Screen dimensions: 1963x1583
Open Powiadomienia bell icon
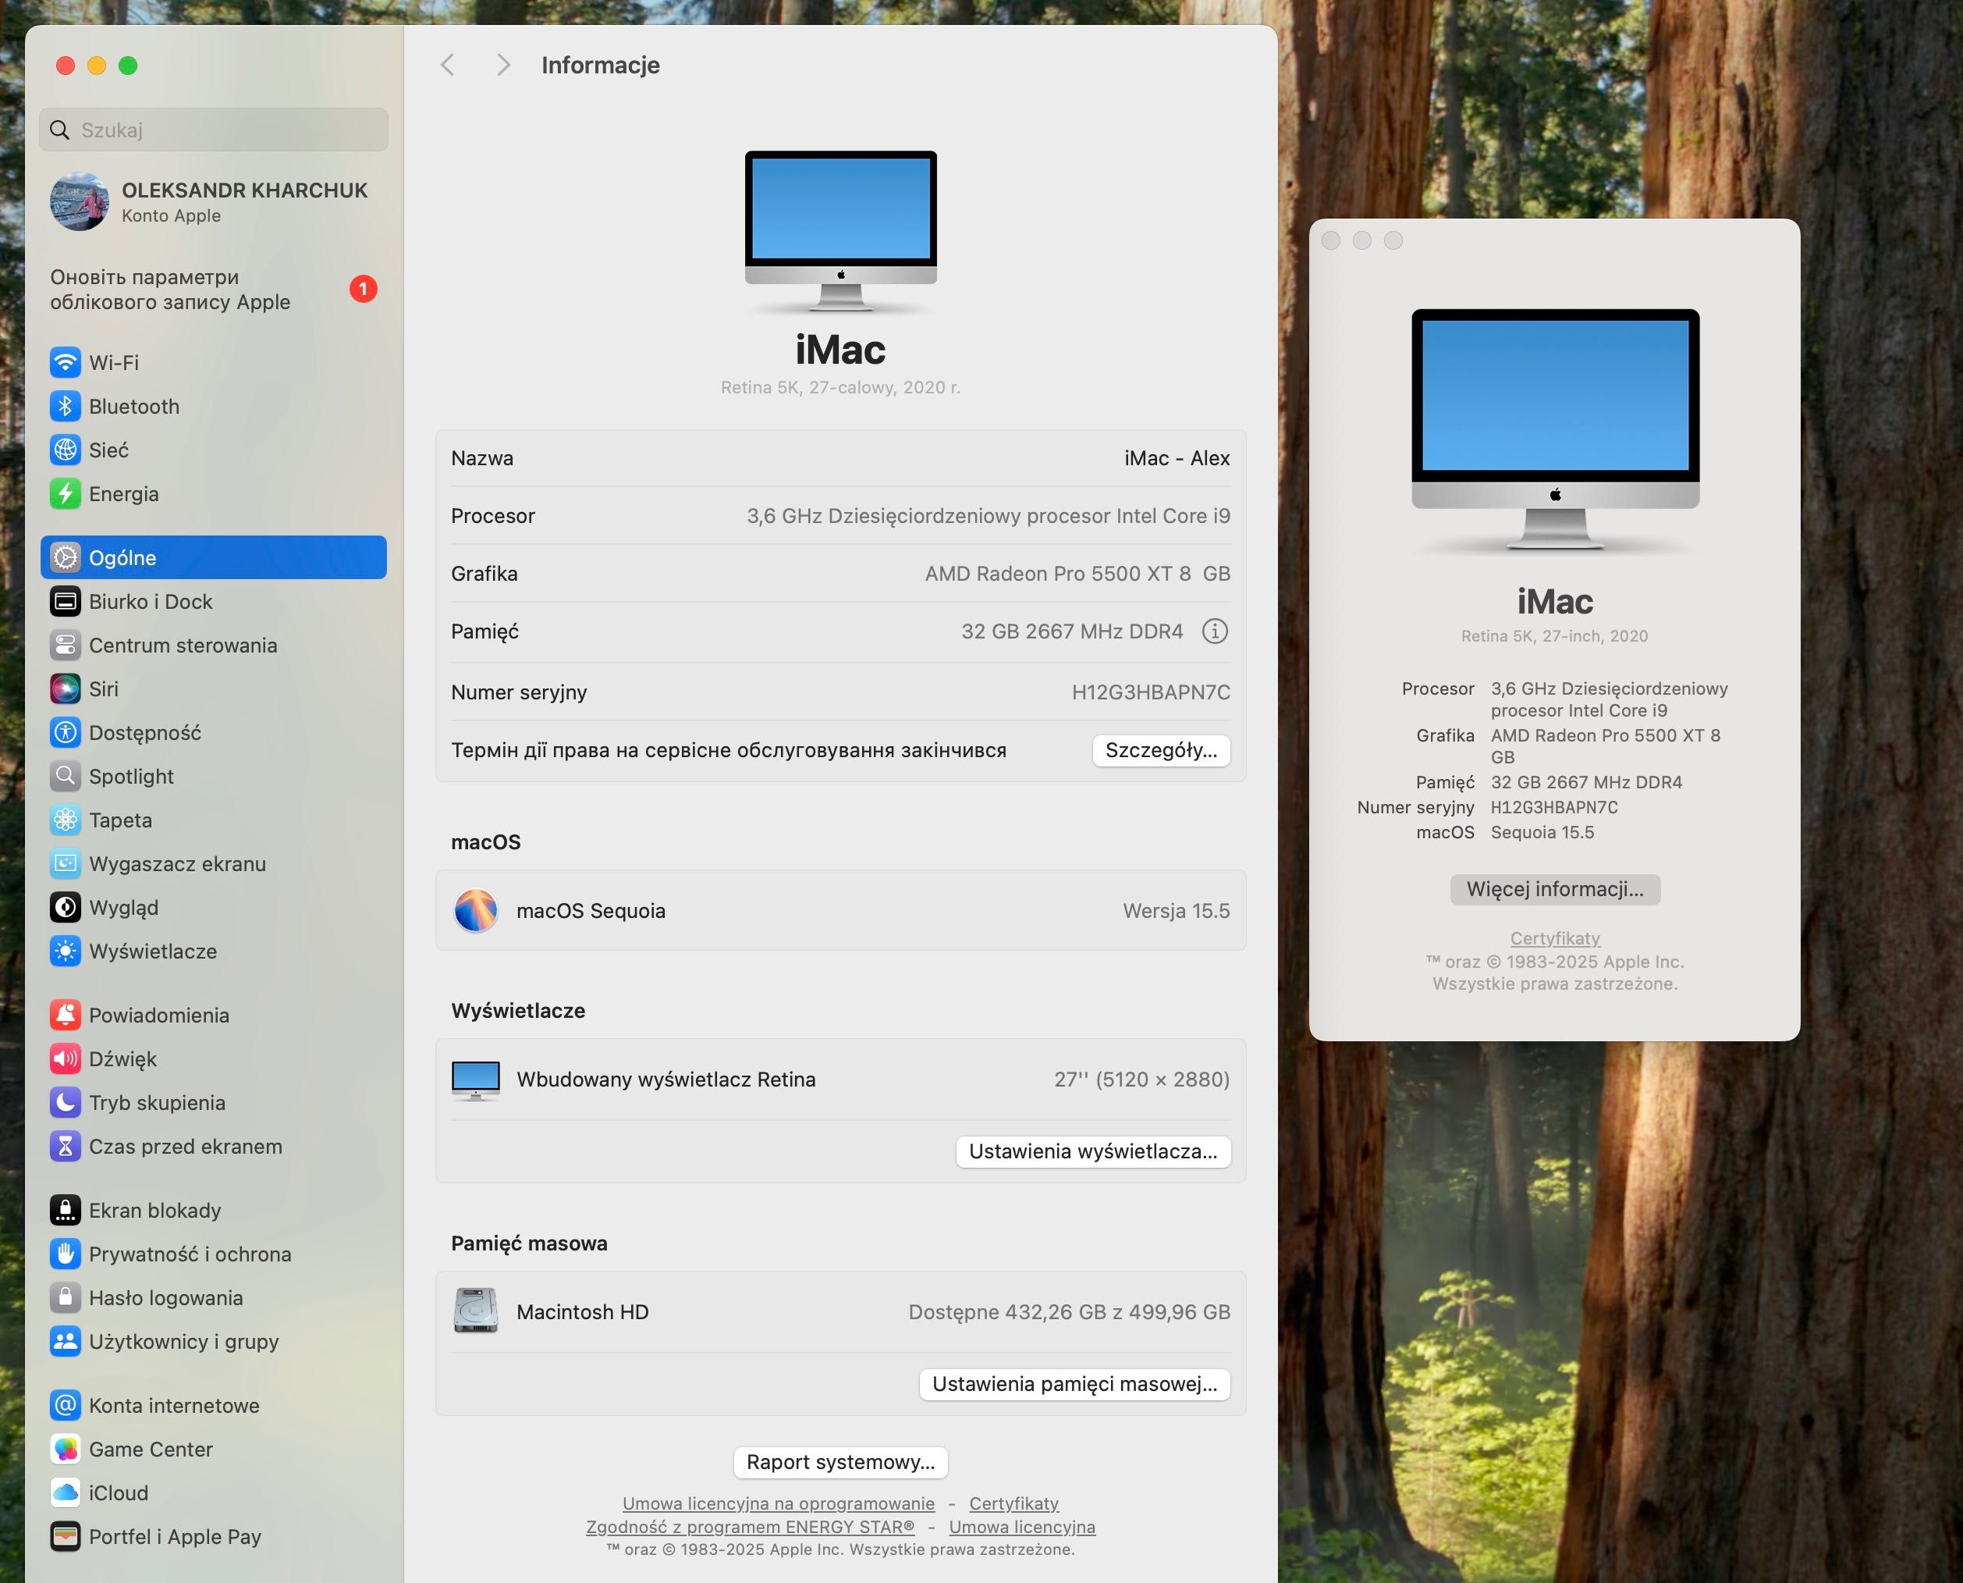click(65, 1016)
